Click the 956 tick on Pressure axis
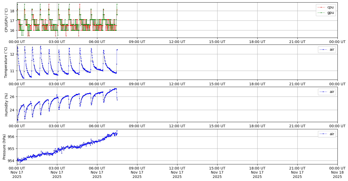The image size is (348, 181). [x=11, y=137]
